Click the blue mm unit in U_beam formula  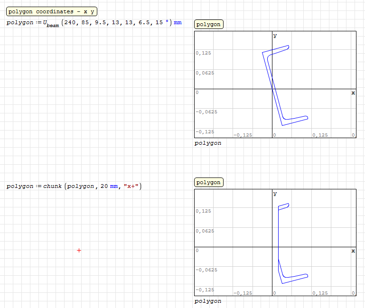pyautogui.click(x=178, y=23)
